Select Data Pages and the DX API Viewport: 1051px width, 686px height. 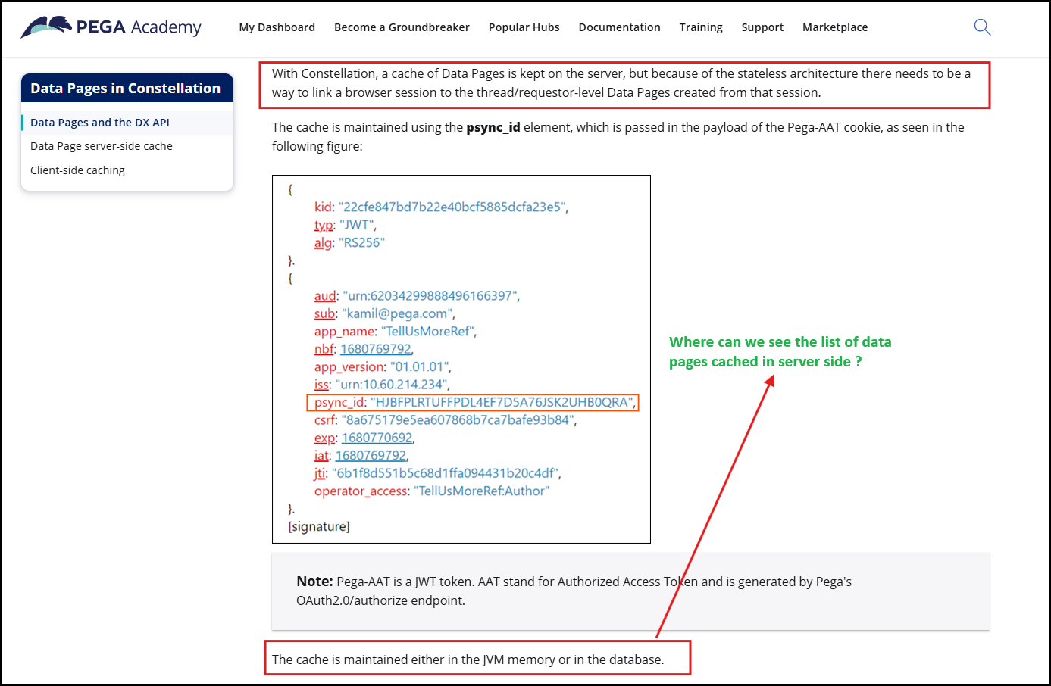tap(100, 122)
